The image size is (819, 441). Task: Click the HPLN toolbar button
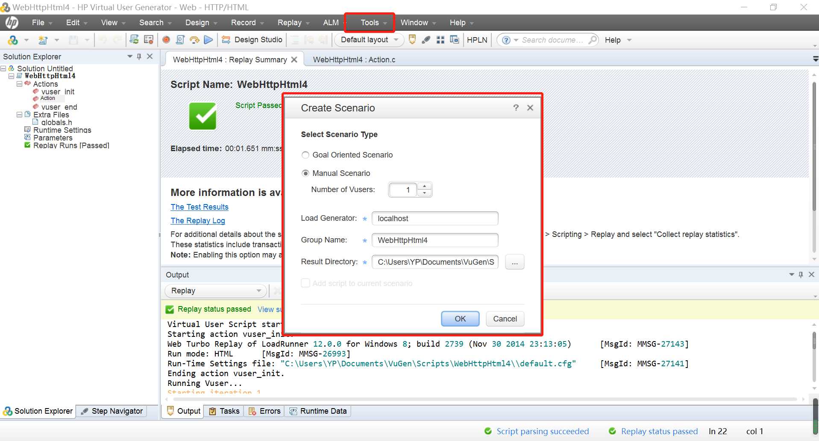coord(477,40)
